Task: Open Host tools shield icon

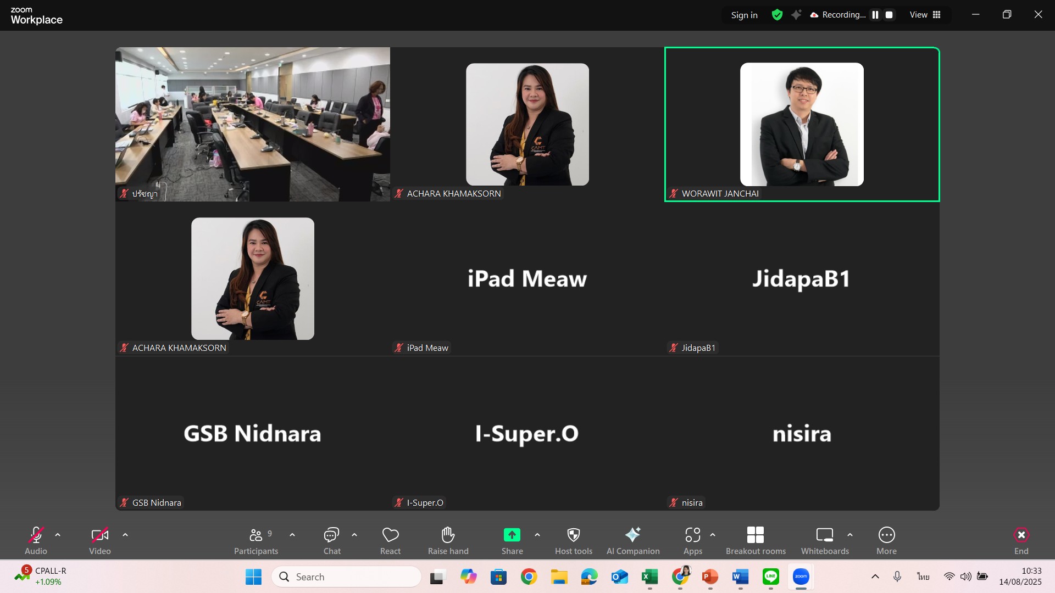Action: pos(573,541)
